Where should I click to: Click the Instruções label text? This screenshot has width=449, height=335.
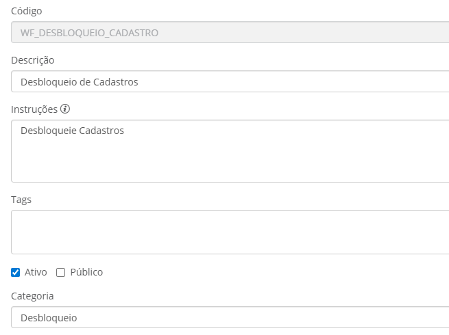pyautogui.click(x=34, y=109)
